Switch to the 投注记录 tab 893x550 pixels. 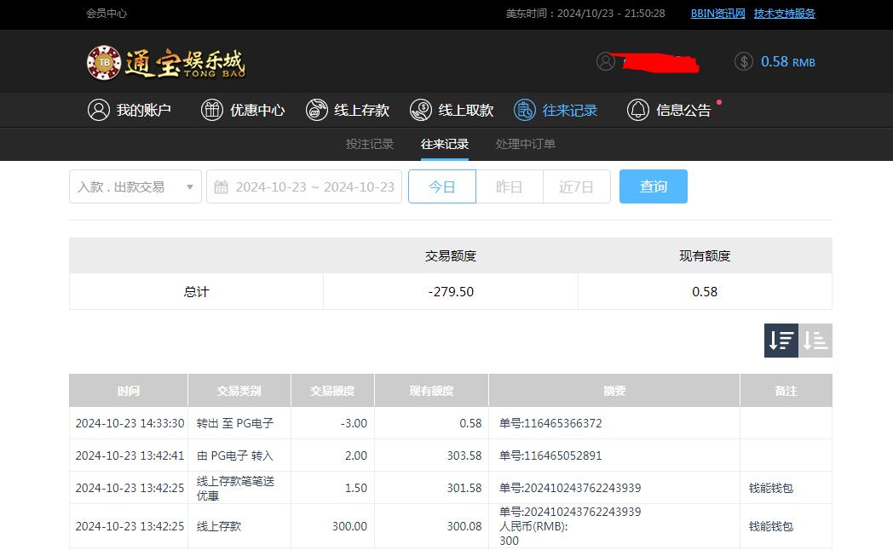(369, 144)
